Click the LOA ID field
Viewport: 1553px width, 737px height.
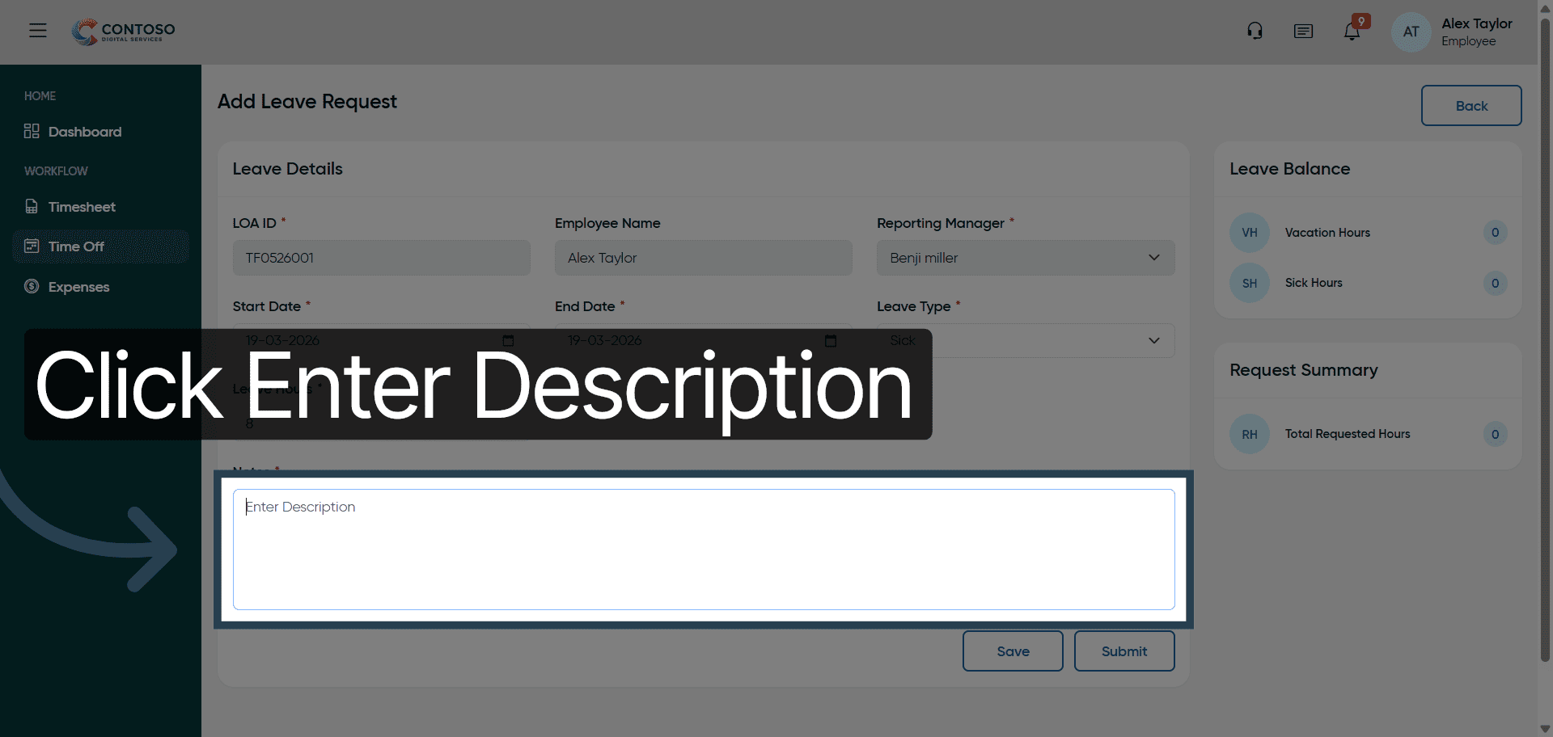click(382, 258)
